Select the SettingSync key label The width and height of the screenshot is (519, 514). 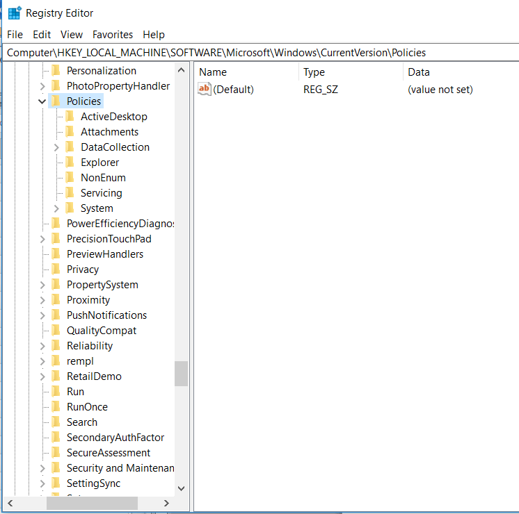[x=93, y=483]
